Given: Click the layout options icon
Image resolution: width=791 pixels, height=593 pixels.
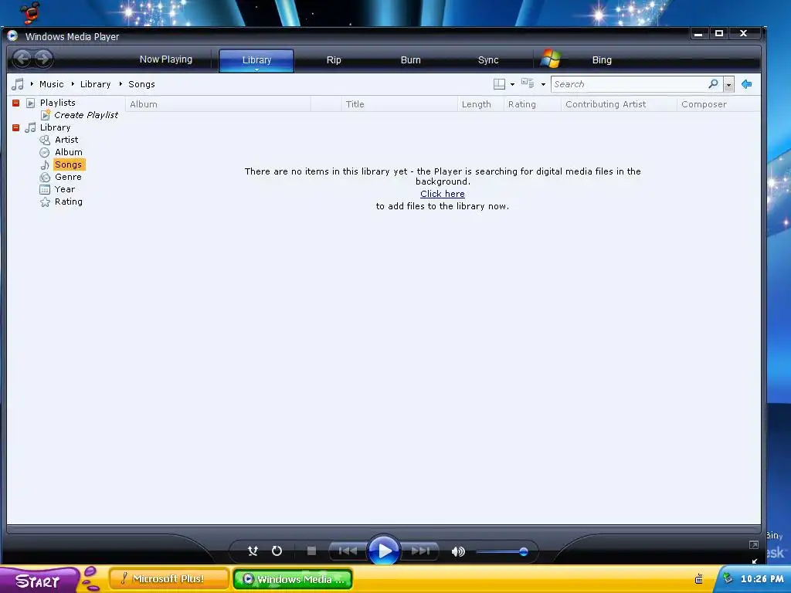Looking at the screenshot, I should pos(499,84).
